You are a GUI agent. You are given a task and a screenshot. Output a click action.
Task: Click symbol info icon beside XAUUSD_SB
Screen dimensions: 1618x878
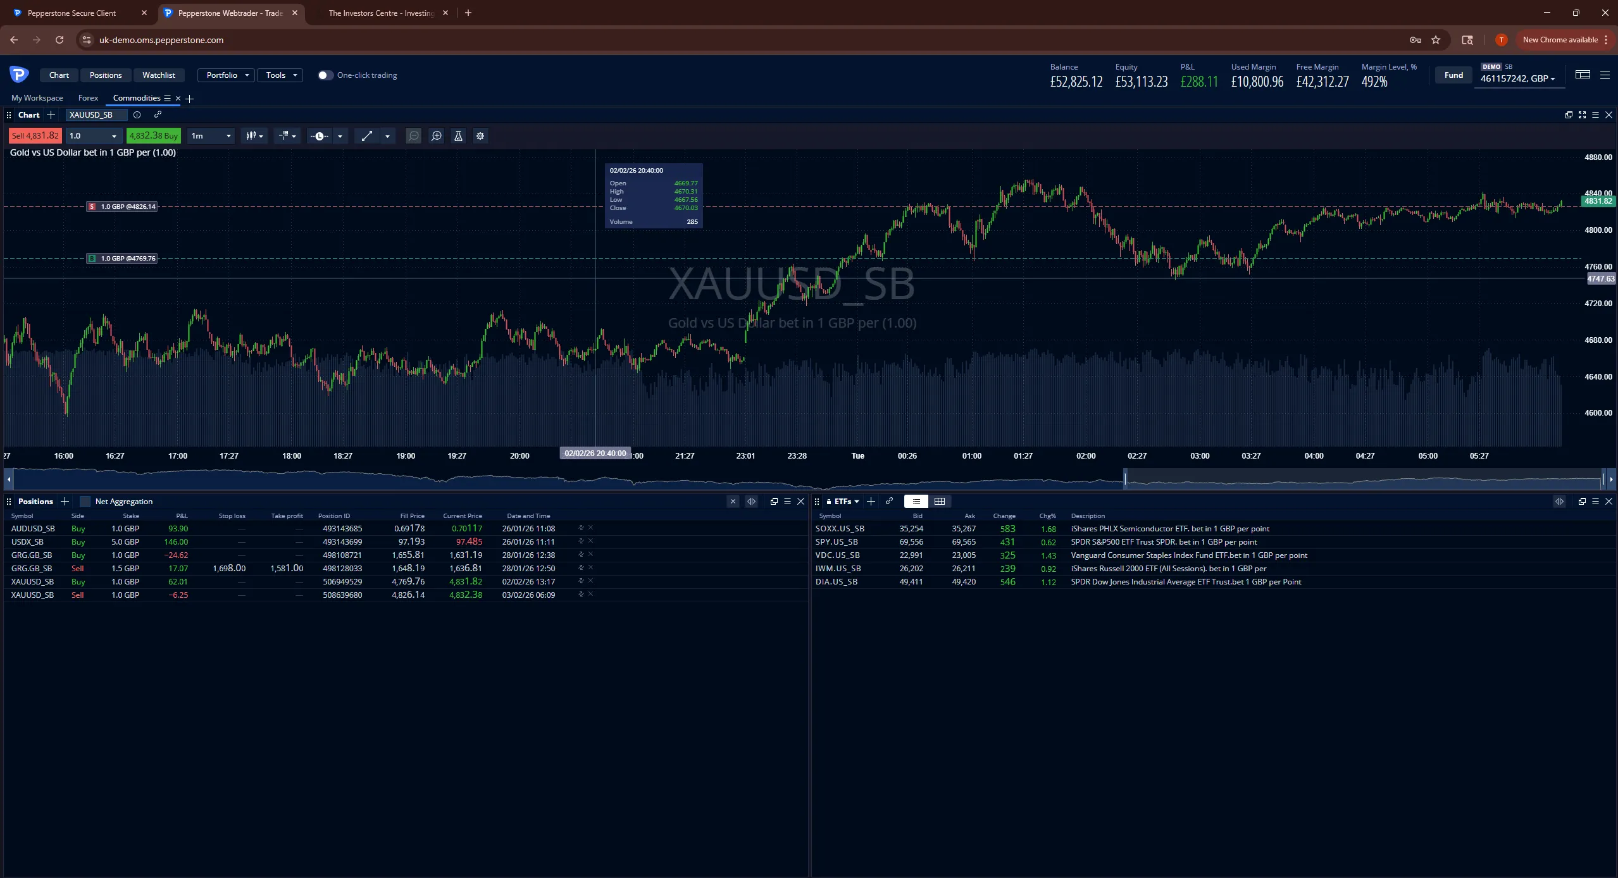137,115
